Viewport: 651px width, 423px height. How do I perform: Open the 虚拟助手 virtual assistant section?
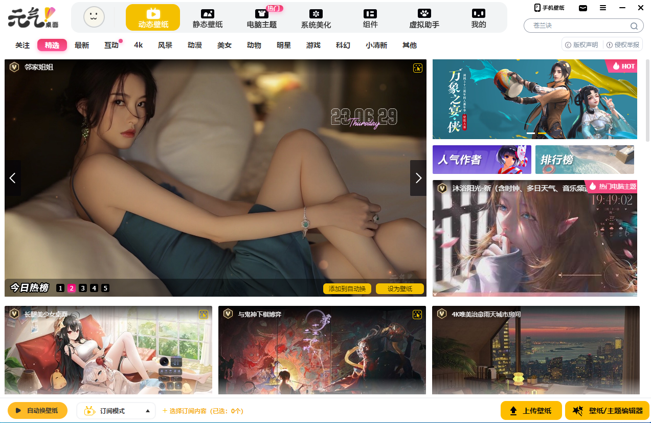424,18
